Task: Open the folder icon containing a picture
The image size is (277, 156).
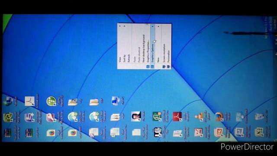Action: (x=73, y=102)
